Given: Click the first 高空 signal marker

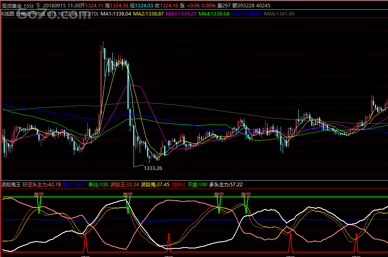Looking at the screenshot, I should click(39, 195).
